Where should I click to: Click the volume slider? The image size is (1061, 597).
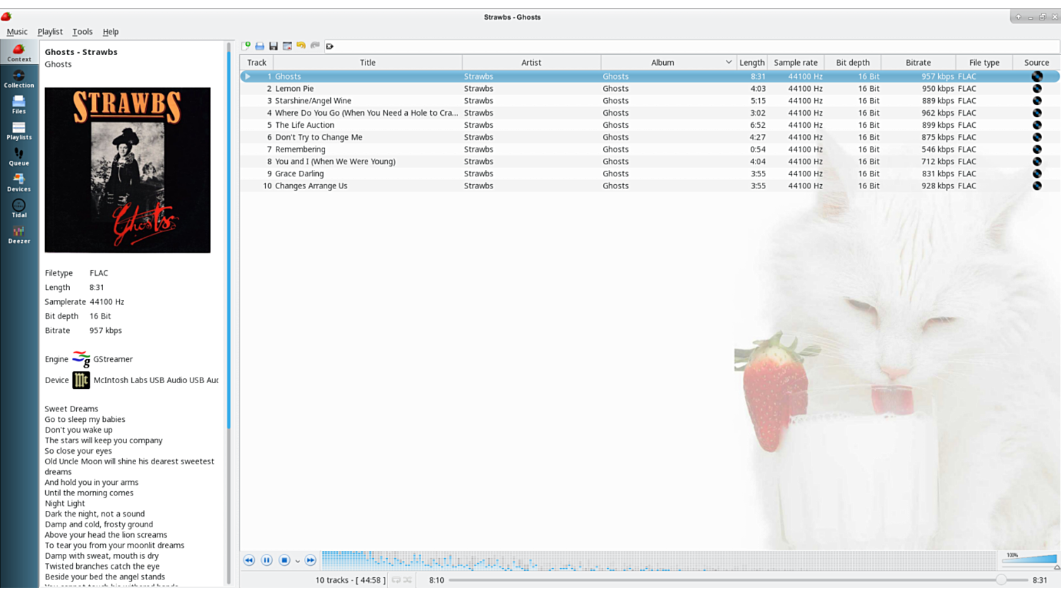[1030, 559]
